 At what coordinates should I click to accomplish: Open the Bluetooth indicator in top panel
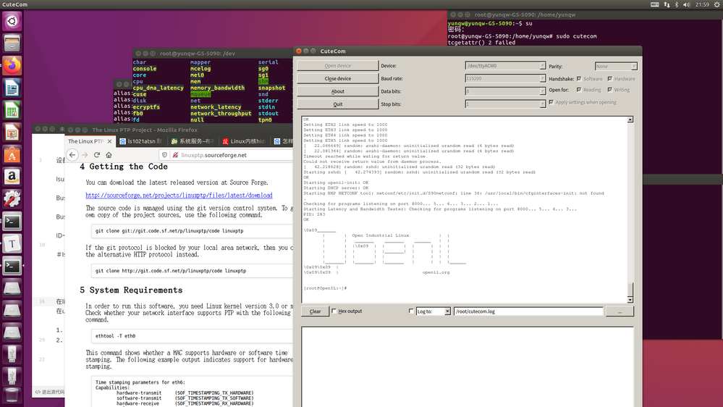pyautogui.click(x=677, y=4)
